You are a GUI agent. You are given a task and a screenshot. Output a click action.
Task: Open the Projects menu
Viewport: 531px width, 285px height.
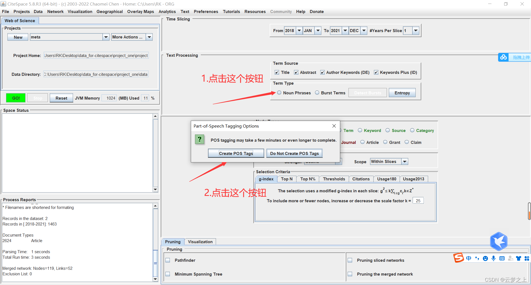tap(22, 12)
